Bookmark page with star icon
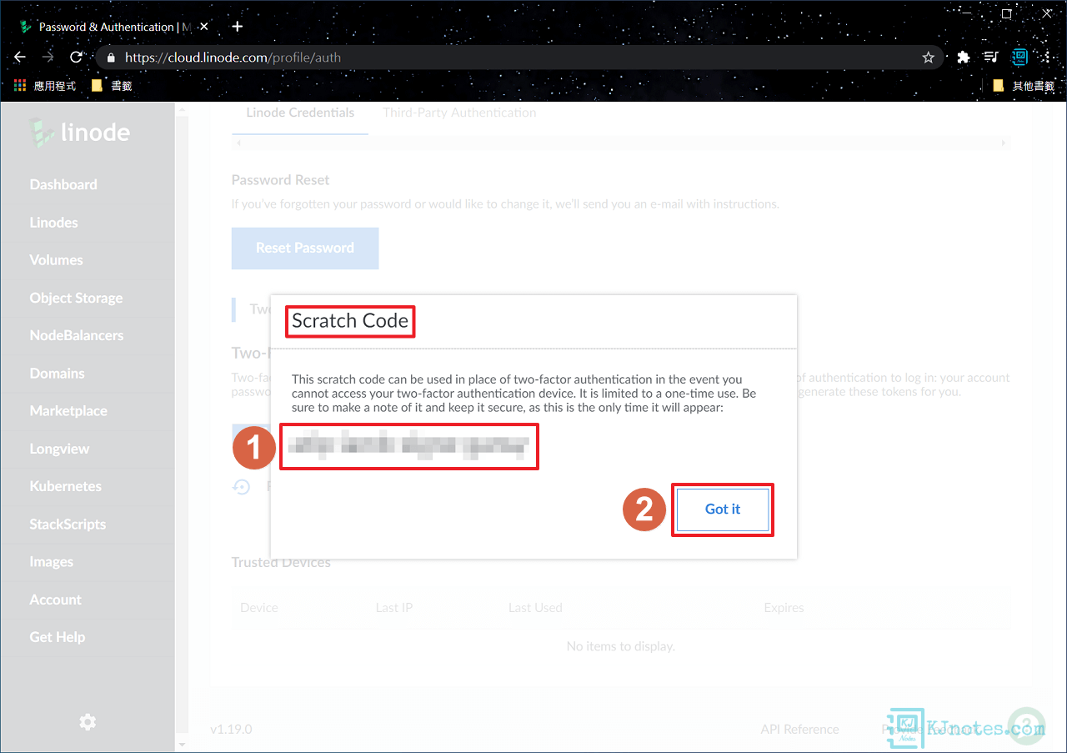1067x753 pixels. click(928, 58)
